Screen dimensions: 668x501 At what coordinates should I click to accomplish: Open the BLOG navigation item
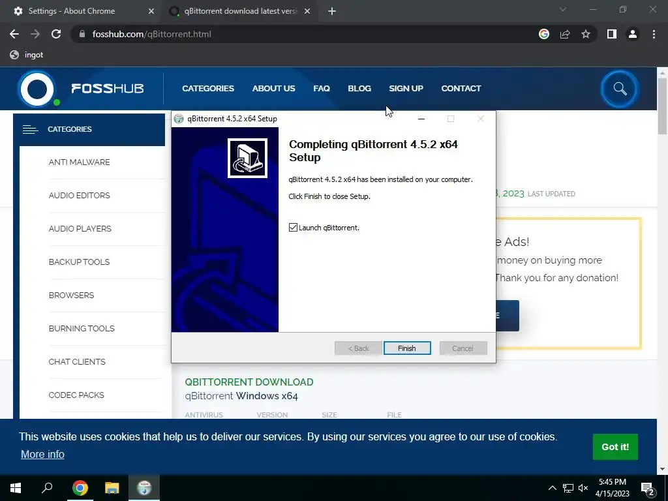point(359,88)
